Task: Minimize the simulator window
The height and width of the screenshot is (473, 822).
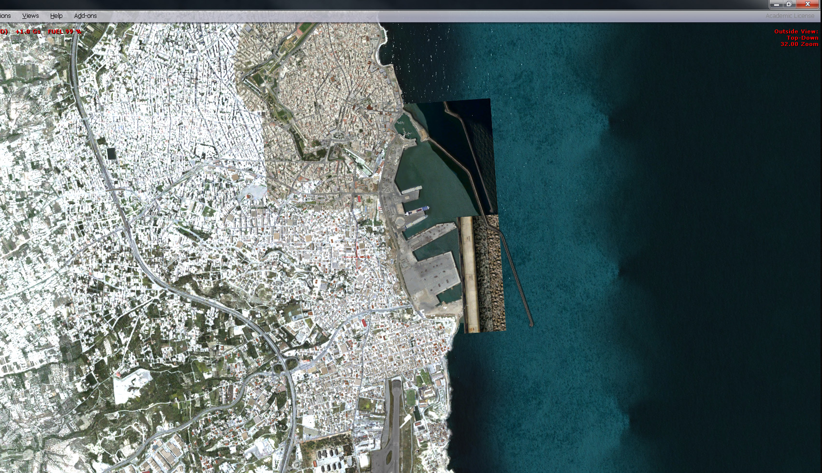Action: tap(777, 4)
